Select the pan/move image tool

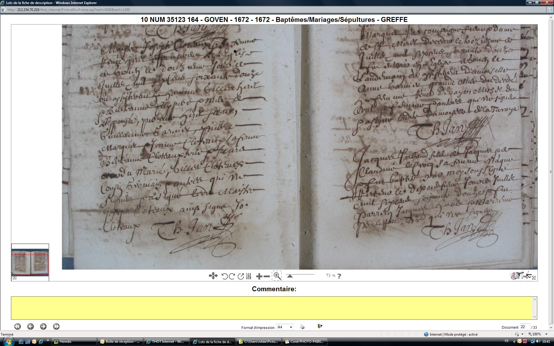[x=213, y=276]
